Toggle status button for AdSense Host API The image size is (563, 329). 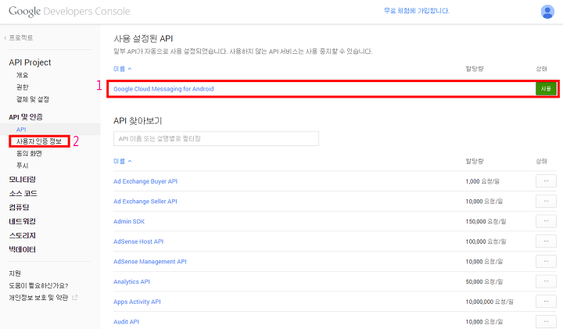(x=546, y=241)
